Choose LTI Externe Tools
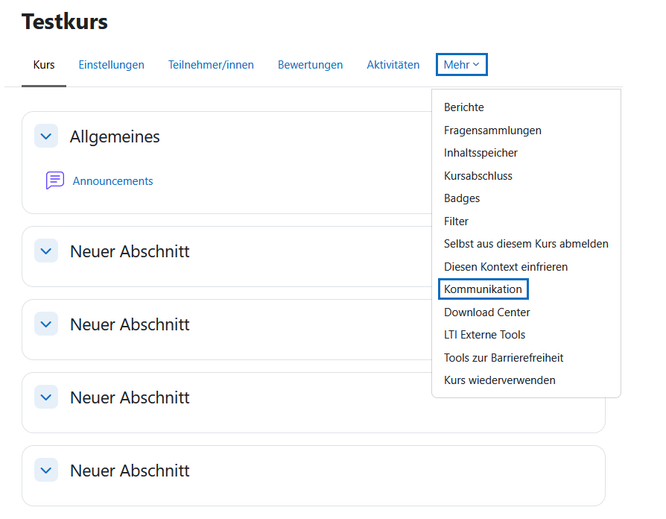 click(x=484, y=335)
